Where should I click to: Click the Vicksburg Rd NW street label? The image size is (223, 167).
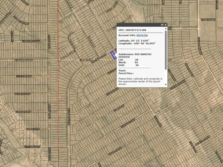[24, 60]
